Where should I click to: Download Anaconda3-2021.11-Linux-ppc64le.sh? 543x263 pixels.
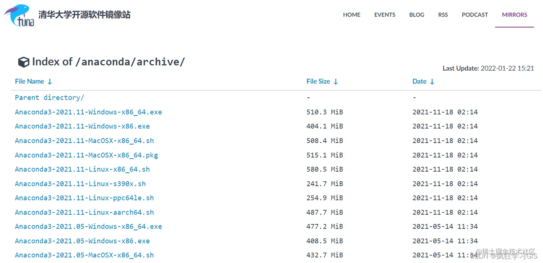[84, 198]
